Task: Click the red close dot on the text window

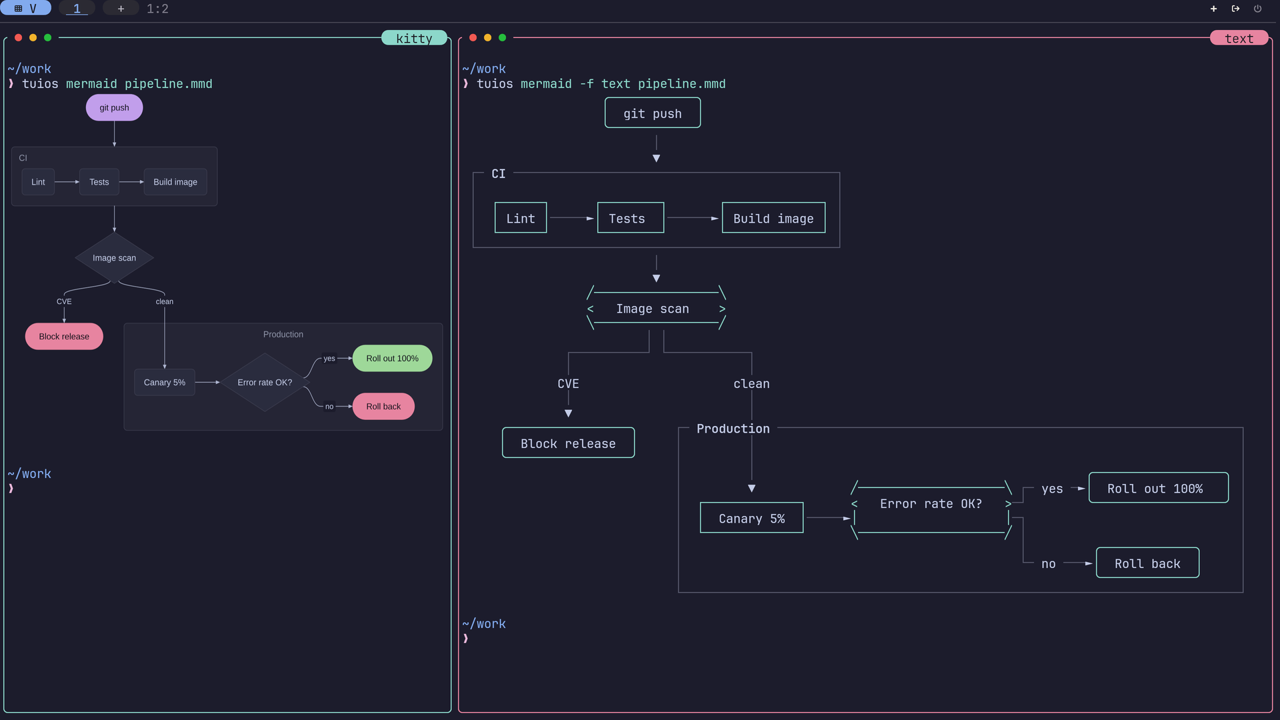Action: (x=473, y=37)
